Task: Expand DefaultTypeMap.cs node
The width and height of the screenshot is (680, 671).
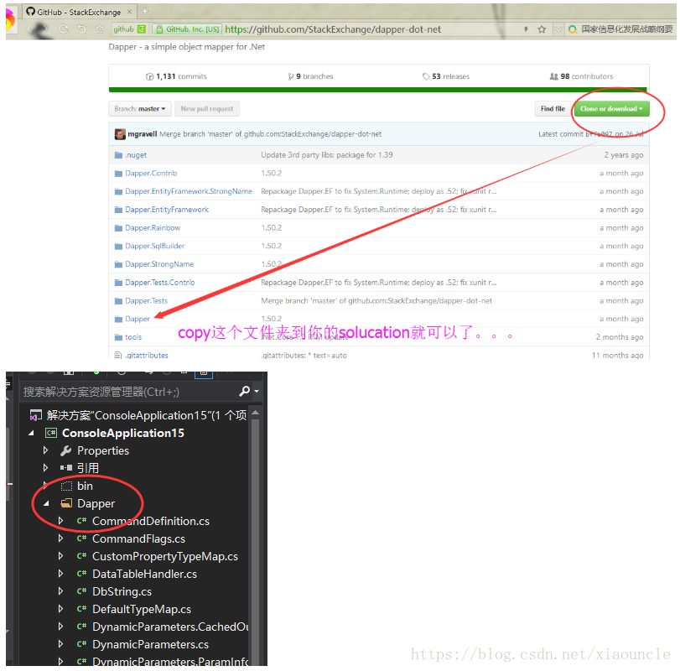Action: [60, 609]
